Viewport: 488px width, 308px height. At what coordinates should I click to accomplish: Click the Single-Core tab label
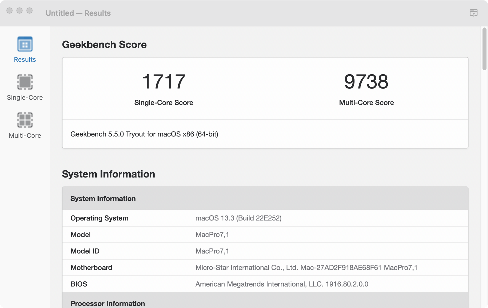25,97
